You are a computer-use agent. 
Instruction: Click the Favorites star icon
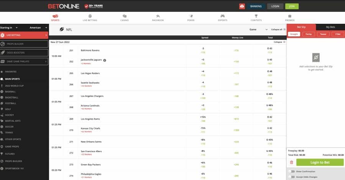point(2,72)
